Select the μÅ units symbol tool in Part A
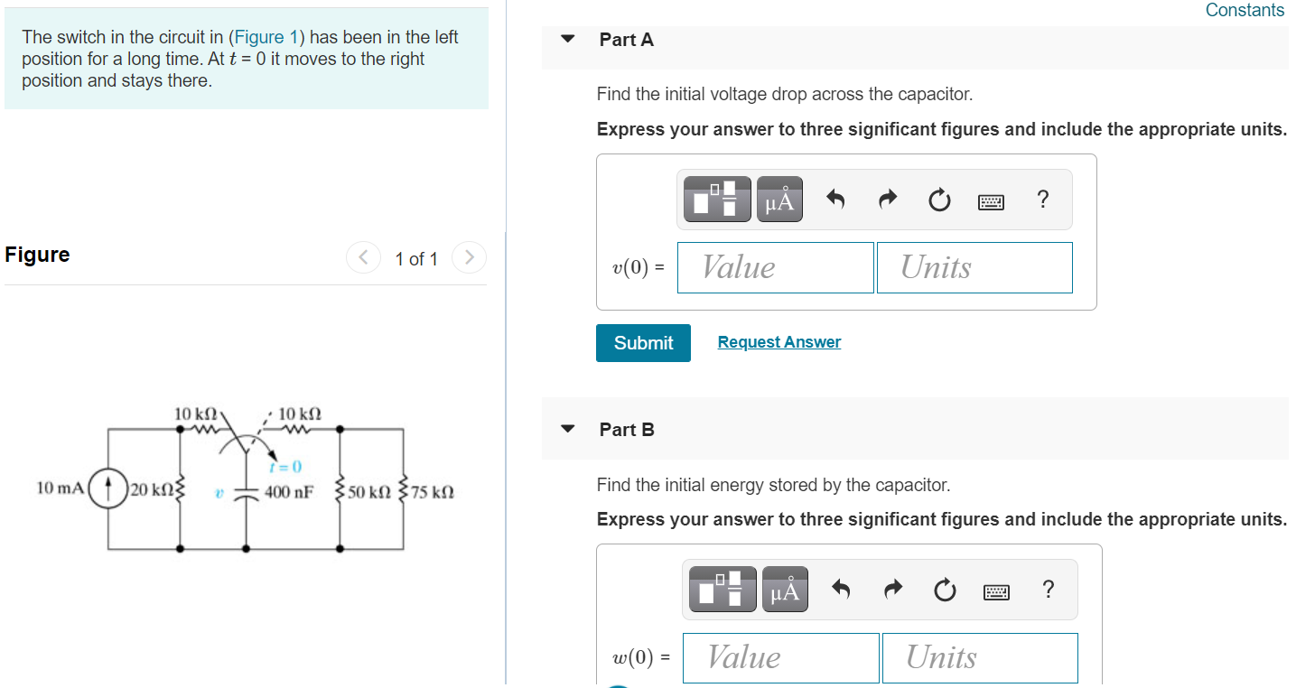1296x688 pixels. point(779,199)
